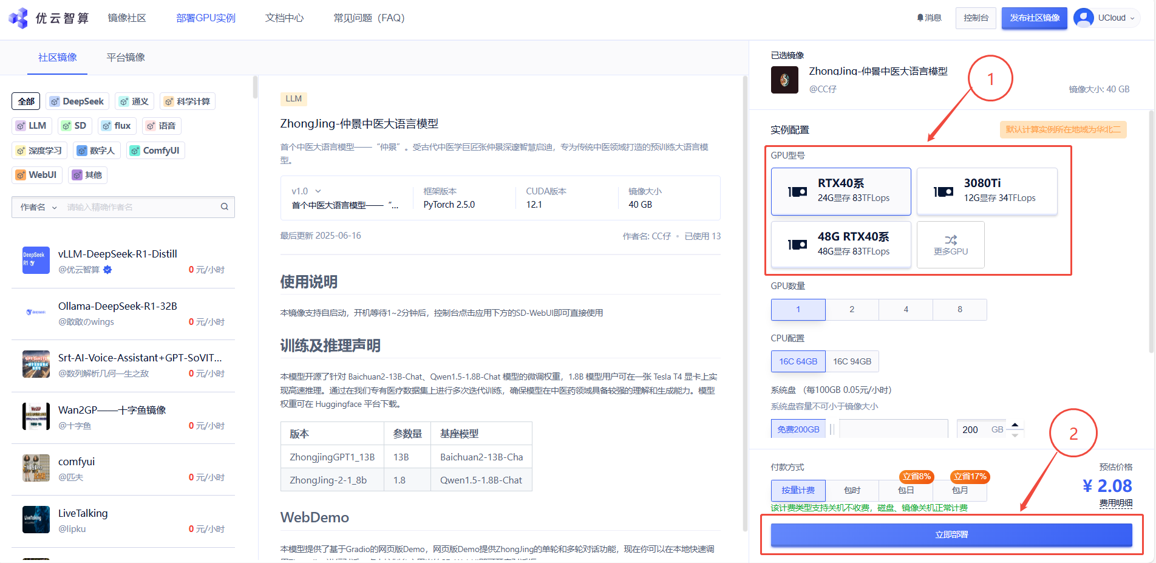Open 镜像社区 navigation item
Screen dimensions: 1156x563
(x=127, y=18)
